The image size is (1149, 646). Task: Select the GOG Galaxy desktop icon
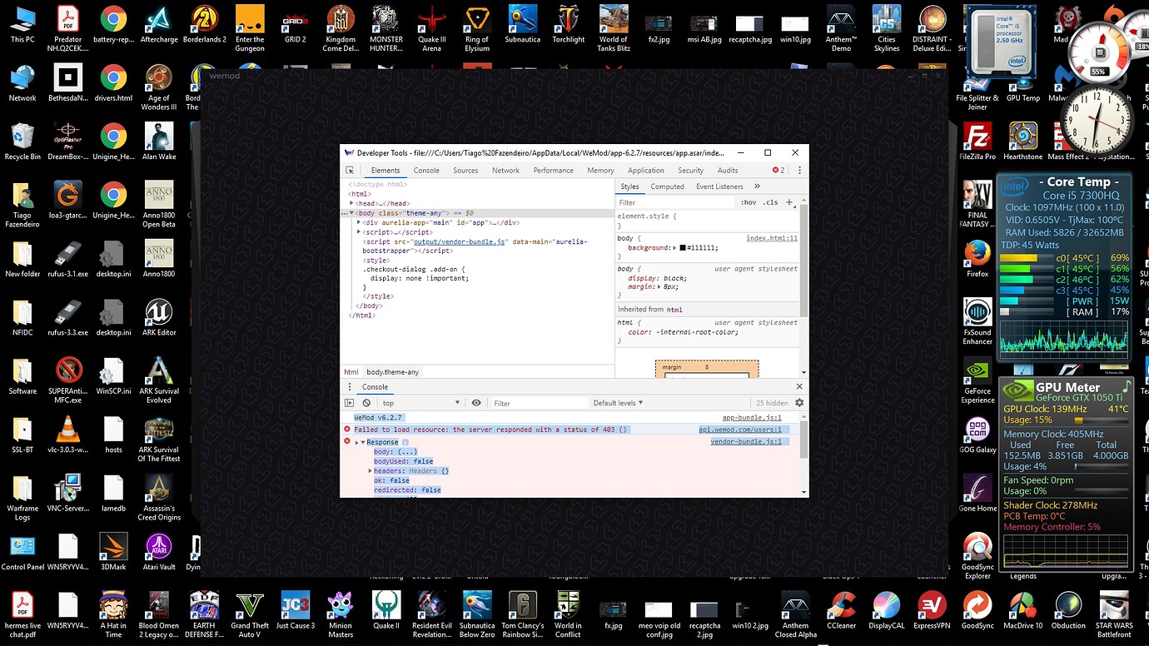pos(977,435)
